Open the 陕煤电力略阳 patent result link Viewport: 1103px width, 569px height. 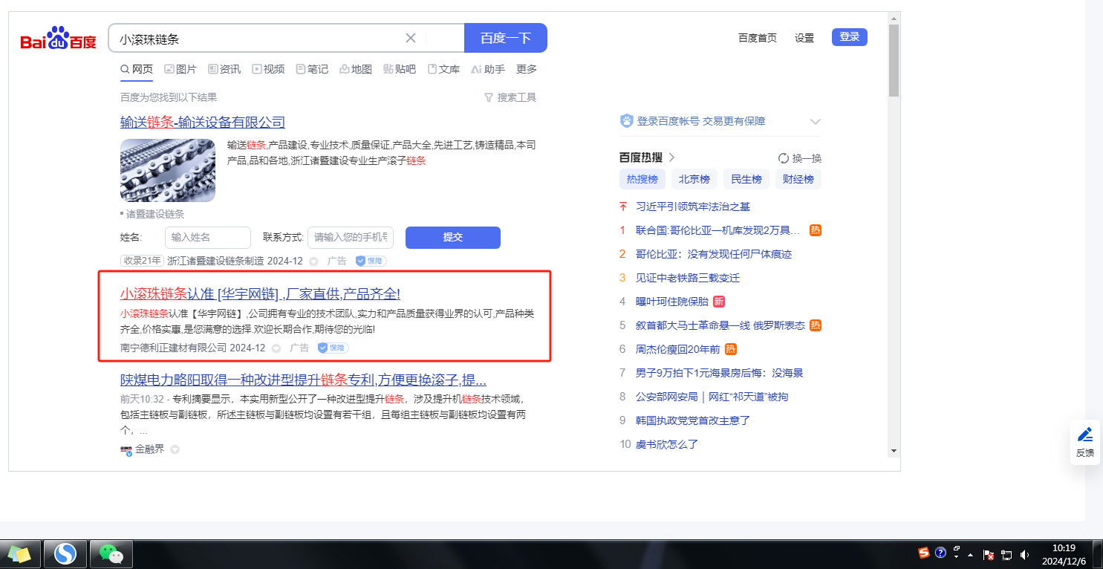point(304,380)
